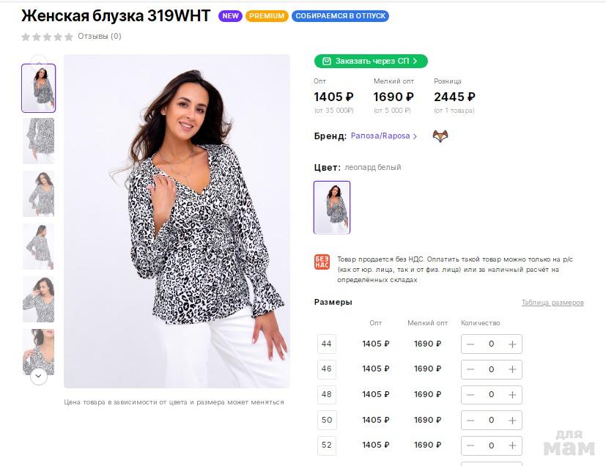Screen dimensions: 606x466
Task: Click the review star rating icons
Action: 48,37
